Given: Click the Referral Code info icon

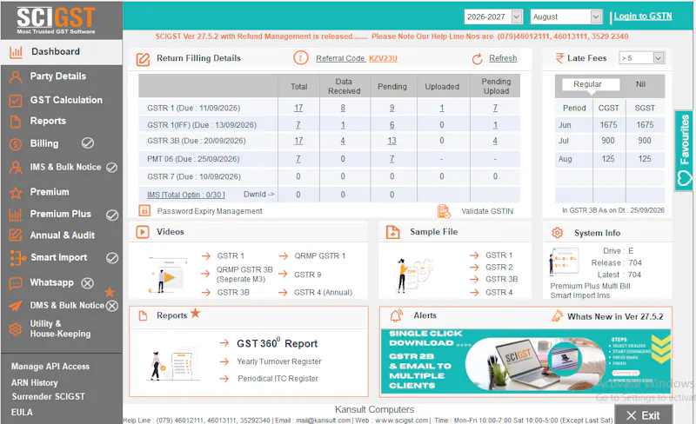Looking at the screenshot, I should point(301,57).
